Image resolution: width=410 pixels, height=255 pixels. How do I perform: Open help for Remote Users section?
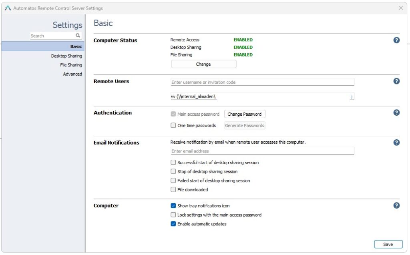396,81
